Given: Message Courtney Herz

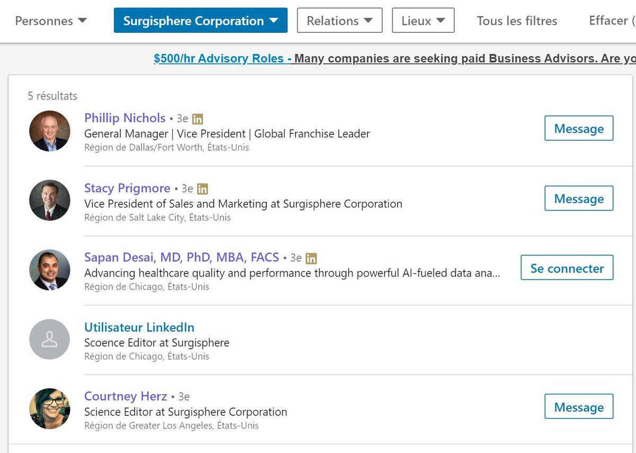Looking at the screenshot, I should [x=579, y=407].
